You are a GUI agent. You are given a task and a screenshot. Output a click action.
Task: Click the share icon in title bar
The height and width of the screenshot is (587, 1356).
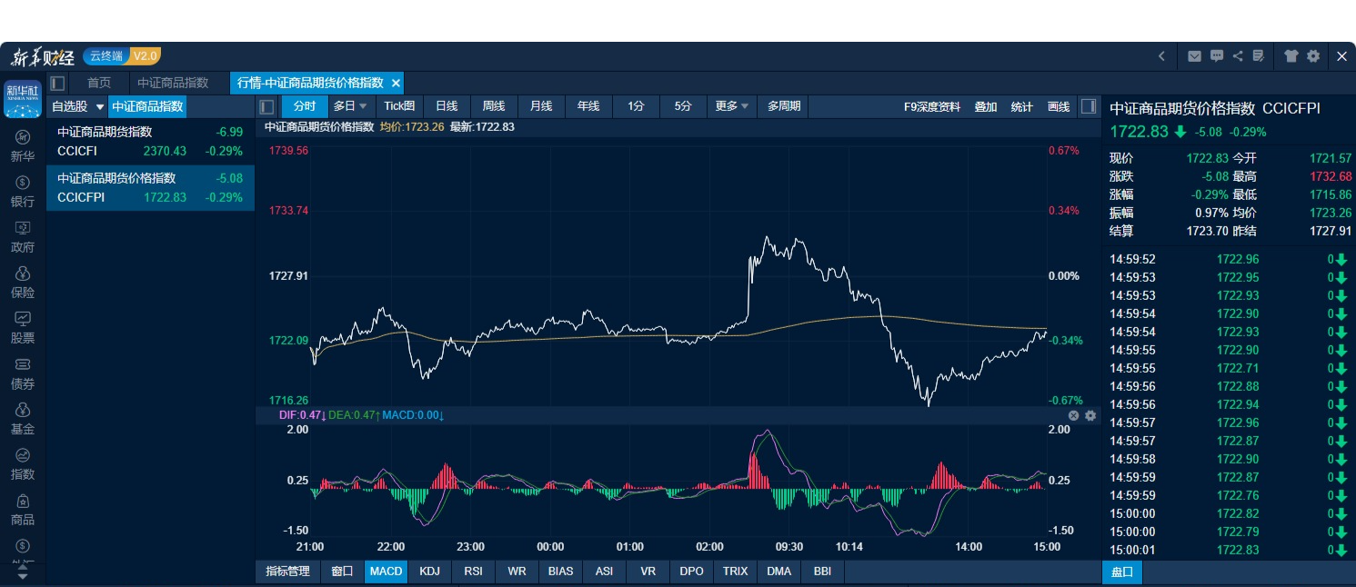tap(1238, 56)
